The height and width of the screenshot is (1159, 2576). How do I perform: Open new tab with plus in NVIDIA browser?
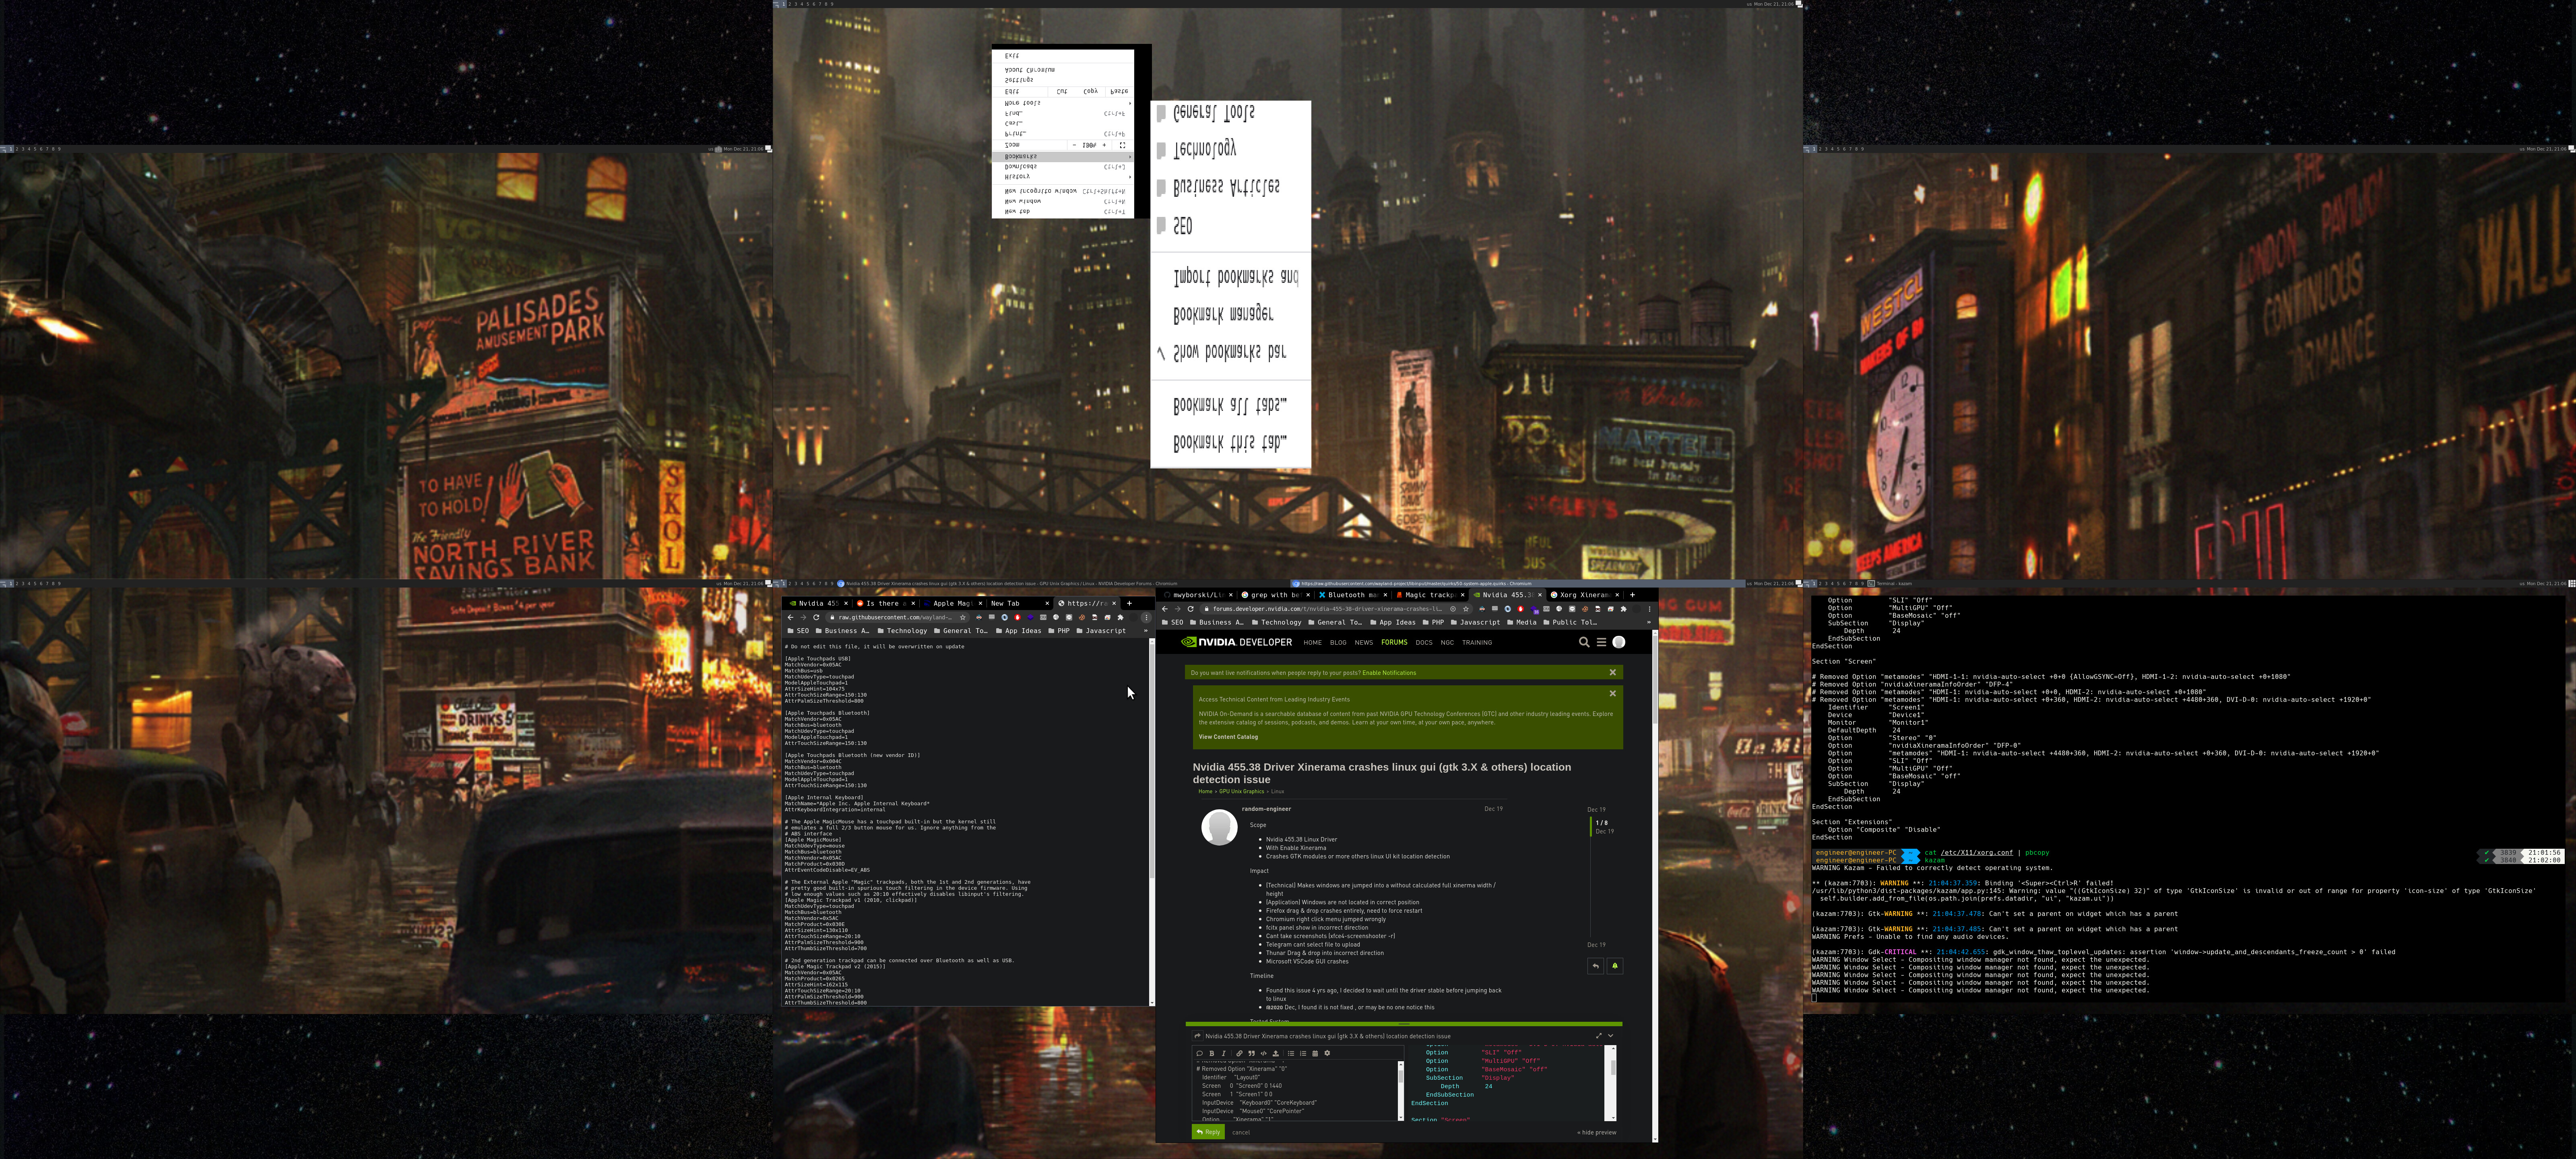pos(1633,595)
